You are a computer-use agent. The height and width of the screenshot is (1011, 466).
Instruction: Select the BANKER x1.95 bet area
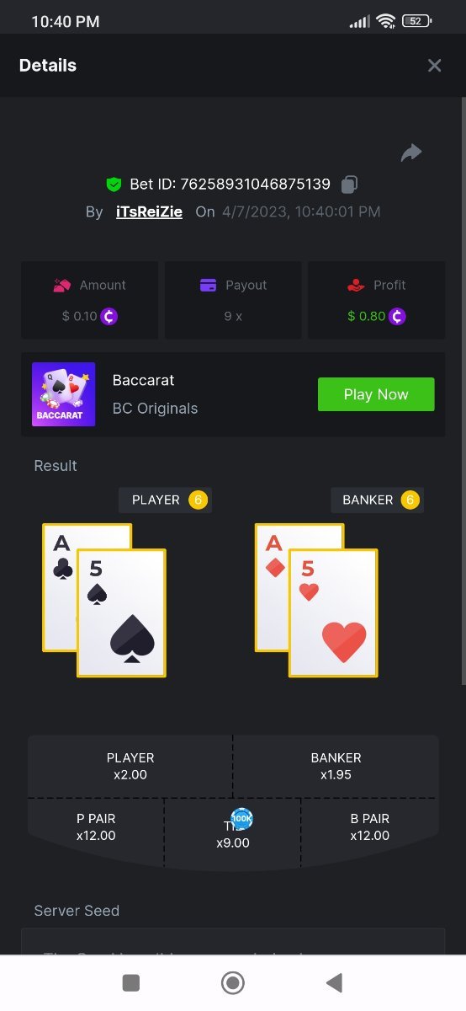click(336, 766)
